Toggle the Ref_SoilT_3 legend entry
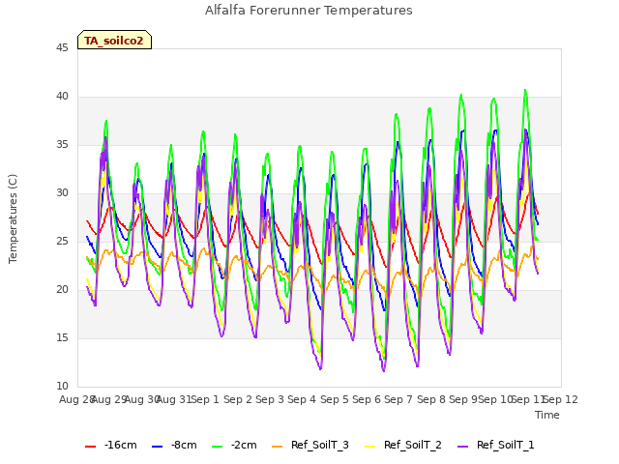This screenshot has height=464, width=619. [310, 445]
